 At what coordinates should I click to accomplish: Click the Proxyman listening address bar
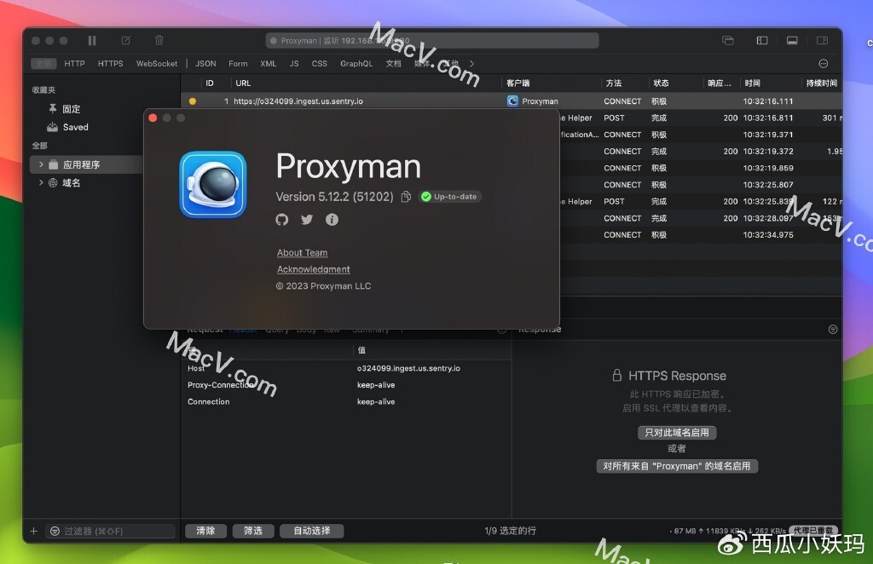click(432, 41)
